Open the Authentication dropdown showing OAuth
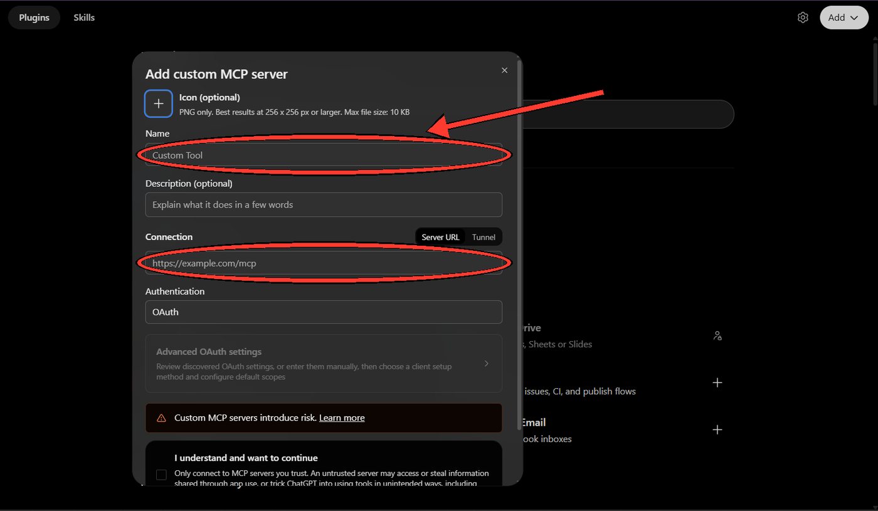This screenshot has width=878, height=511. tap(324, 312)
